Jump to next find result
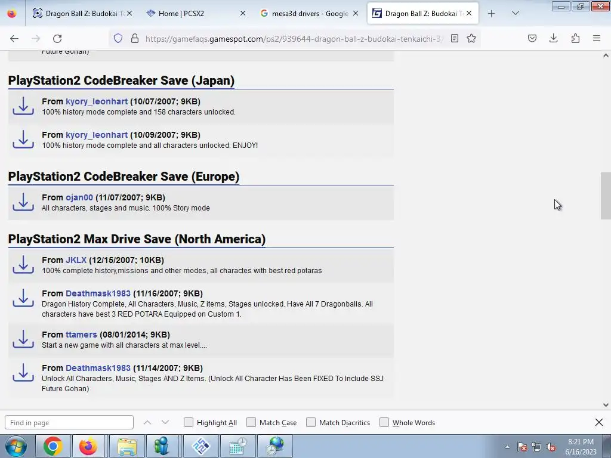Image resolution: width=611 pixels, height=458 pixels. [x=165, y=422]
